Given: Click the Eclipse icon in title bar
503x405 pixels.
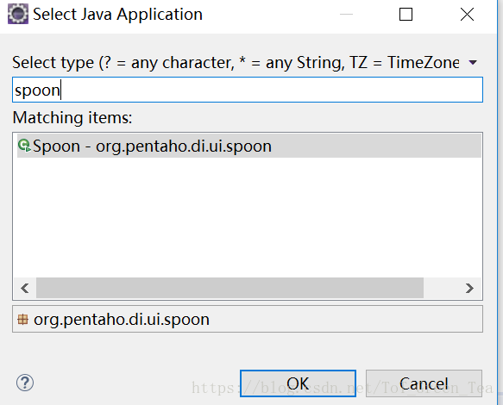Looking at the screenshot, I should coord(18,14).
